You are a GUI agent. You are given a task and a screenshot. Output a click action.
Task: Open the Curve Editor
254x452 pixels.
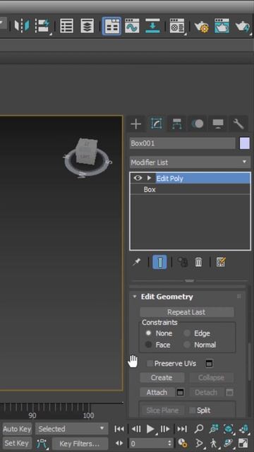pos(132,26)
